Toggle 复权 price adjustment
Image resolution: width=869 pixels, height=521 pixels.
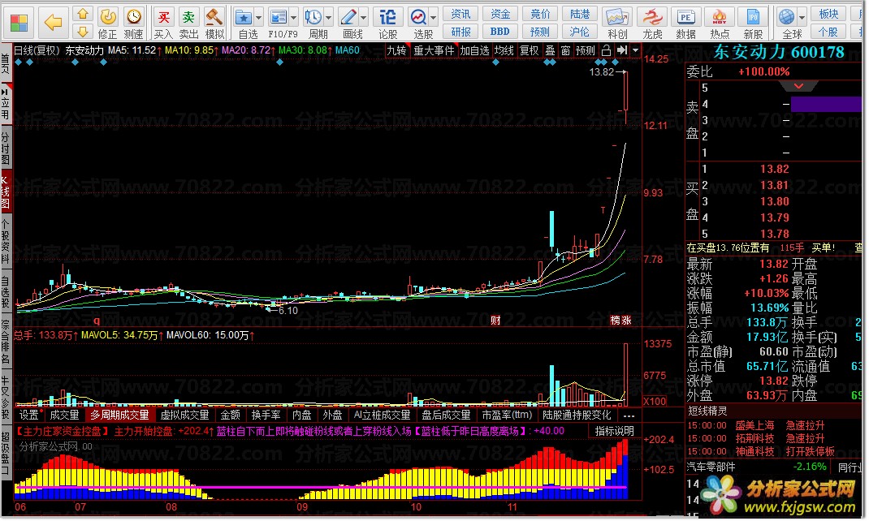[x=530, y=51]
